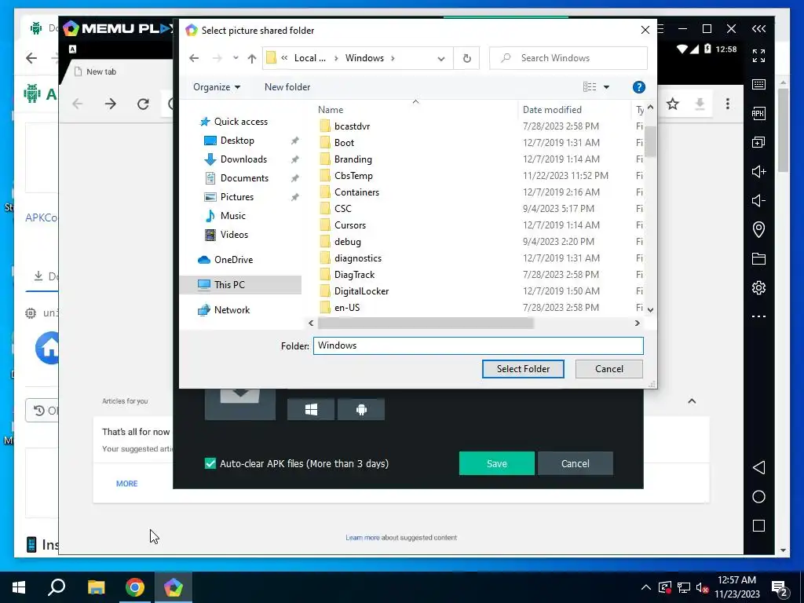This screenshot has width=804, height=603.
Task: Open multi-instance manager icon in MEmu sidebar
Action: pos(758,143)
